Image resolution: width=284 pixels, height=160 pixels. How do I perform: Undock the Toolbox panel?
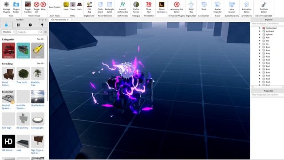[43, 20]
